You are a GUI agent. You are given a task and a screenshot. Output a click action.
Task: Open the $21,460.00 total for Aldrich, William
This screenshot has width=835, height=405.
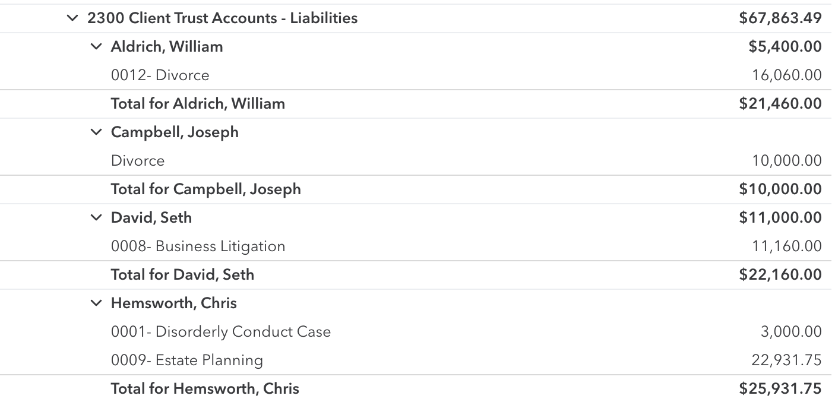(780, 104)
